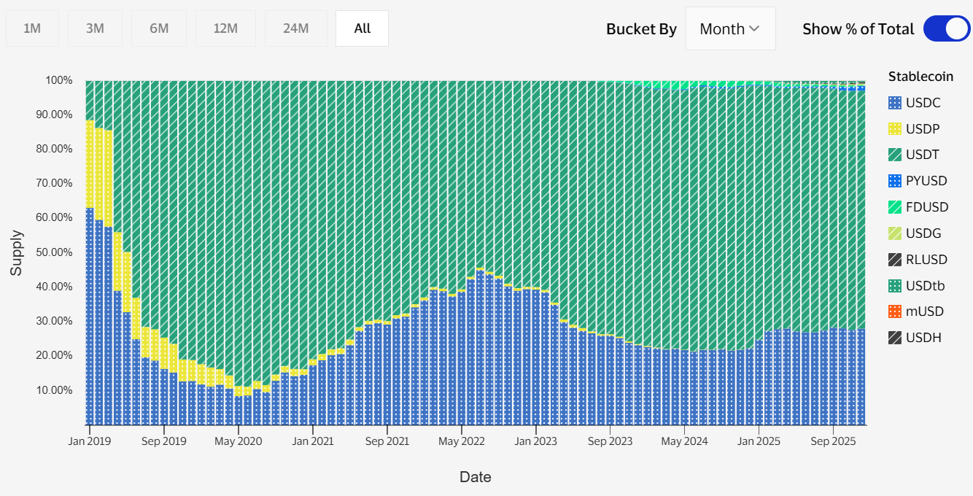Click the USDT green legend icon
The width and height of the screenshot is (973, 496).
(895, 155)
